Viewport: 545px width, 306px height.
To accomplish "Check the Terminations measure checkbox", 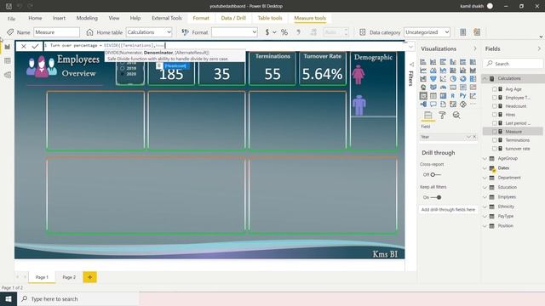I will [x=494, y=140].
